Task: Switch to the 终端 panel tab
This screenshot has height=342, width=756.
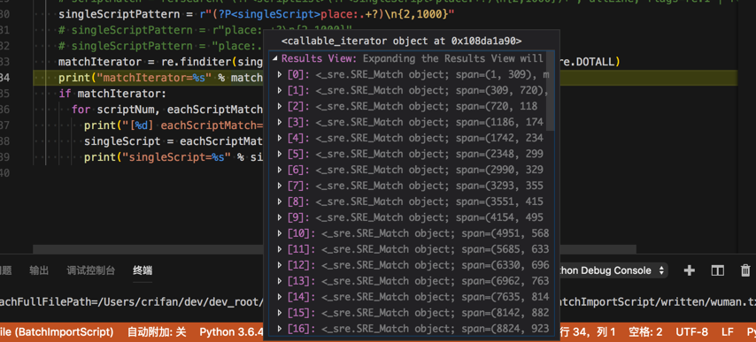Action: [x=143, y=270]
